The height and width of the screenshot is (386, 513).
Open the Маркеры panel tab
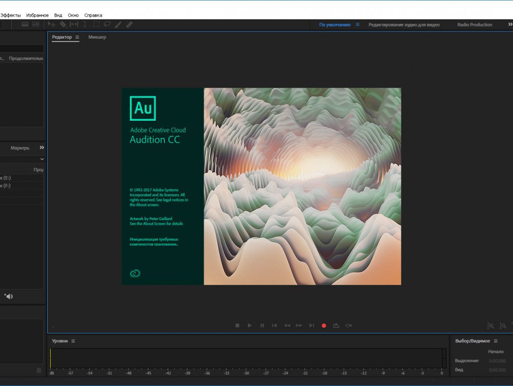coord(20,148)
